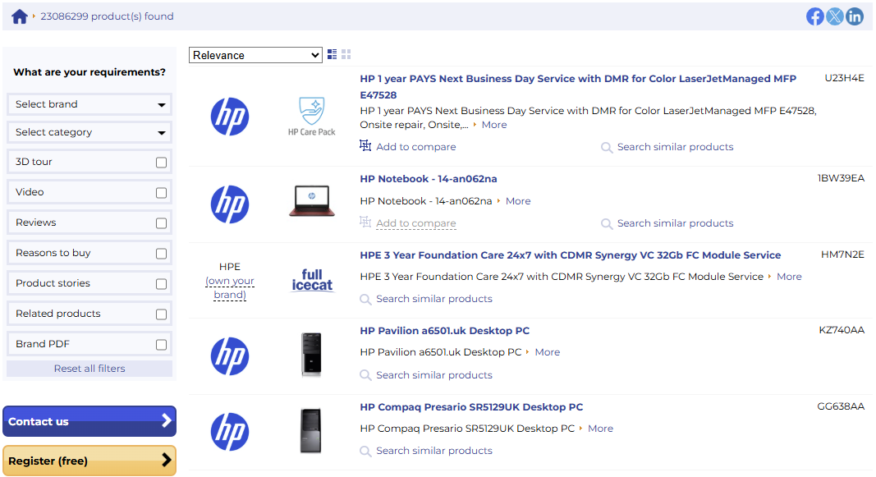
Task: Open the Relevance sort dropdown
Action: click(x=255, y=55)
